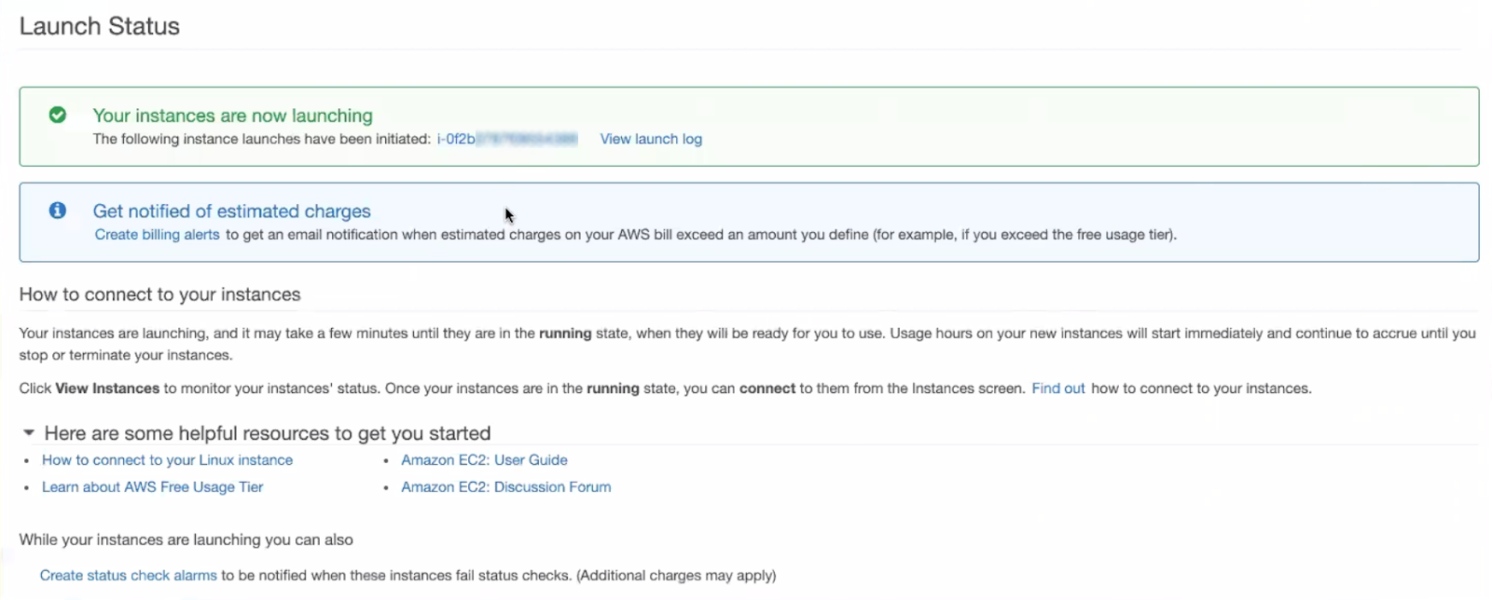Open the View launch log link
The height and width of the screenshot is (600, 1492).
651,139
